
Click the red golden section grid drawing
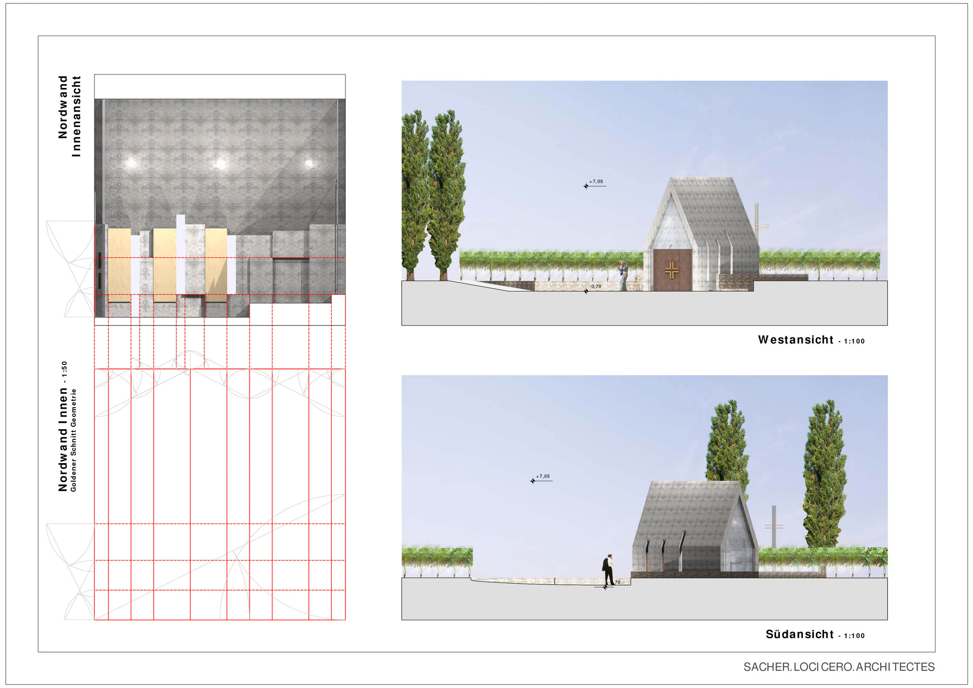pyautogui.click(x=220, y=494)
